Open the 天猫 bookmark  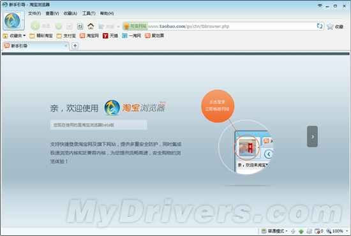[x=110, y=36]
